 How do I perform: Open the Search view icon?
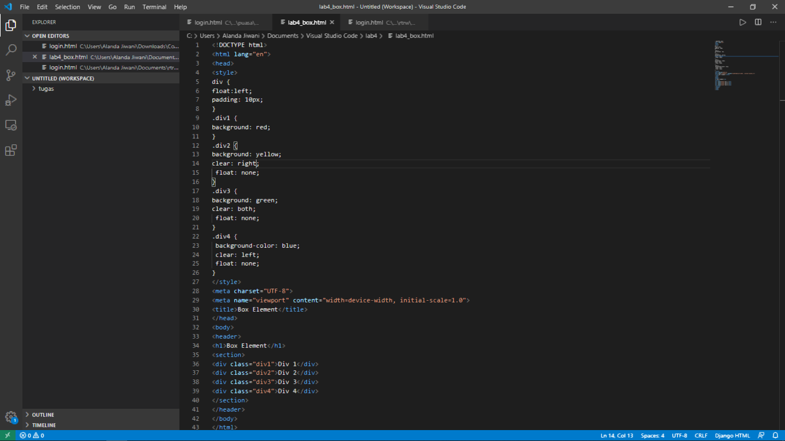pos(11,50)
